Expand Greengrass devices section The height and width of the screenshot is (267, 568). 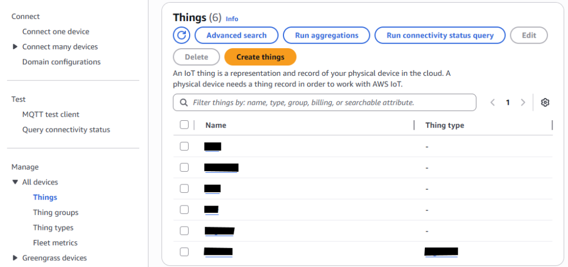[x=15, y=258]
